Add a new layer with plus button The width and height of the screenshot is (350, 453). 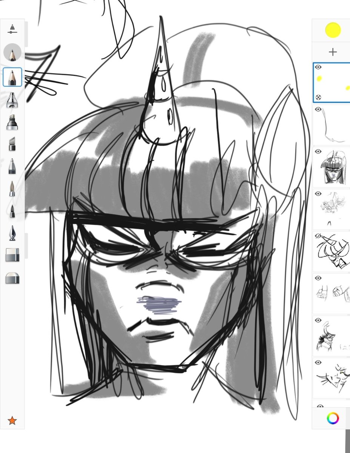coord(333,52)
